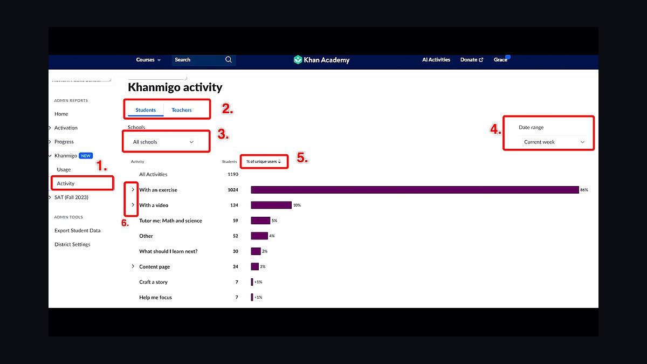Image resolution: width=647 pixels, height=364 pixels.
Task: Open District Settings
Action: point(72,245)
